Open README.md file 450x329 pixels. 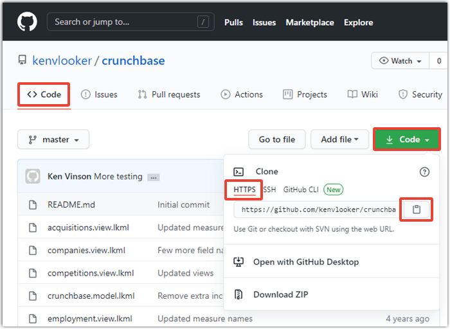[71, 204]
